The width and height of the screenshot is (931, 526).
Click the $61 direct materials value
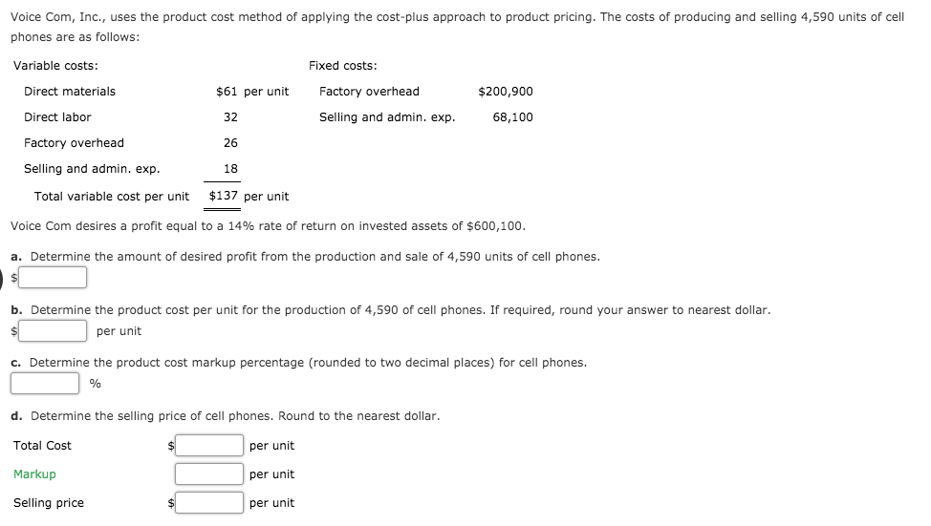(227, 92)
